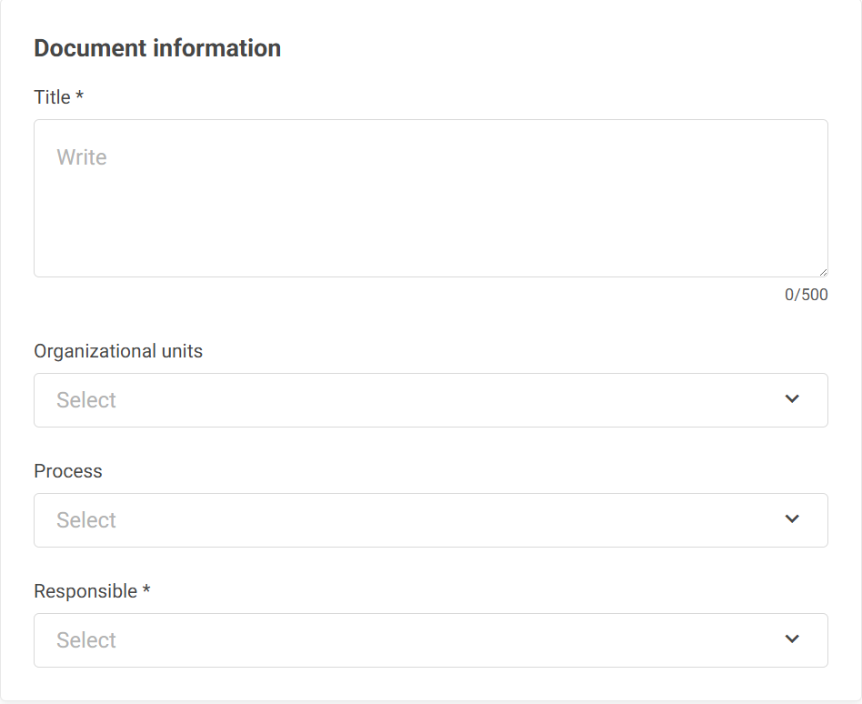Click 'Select' placeholder under Responsible

pos(86,639)
